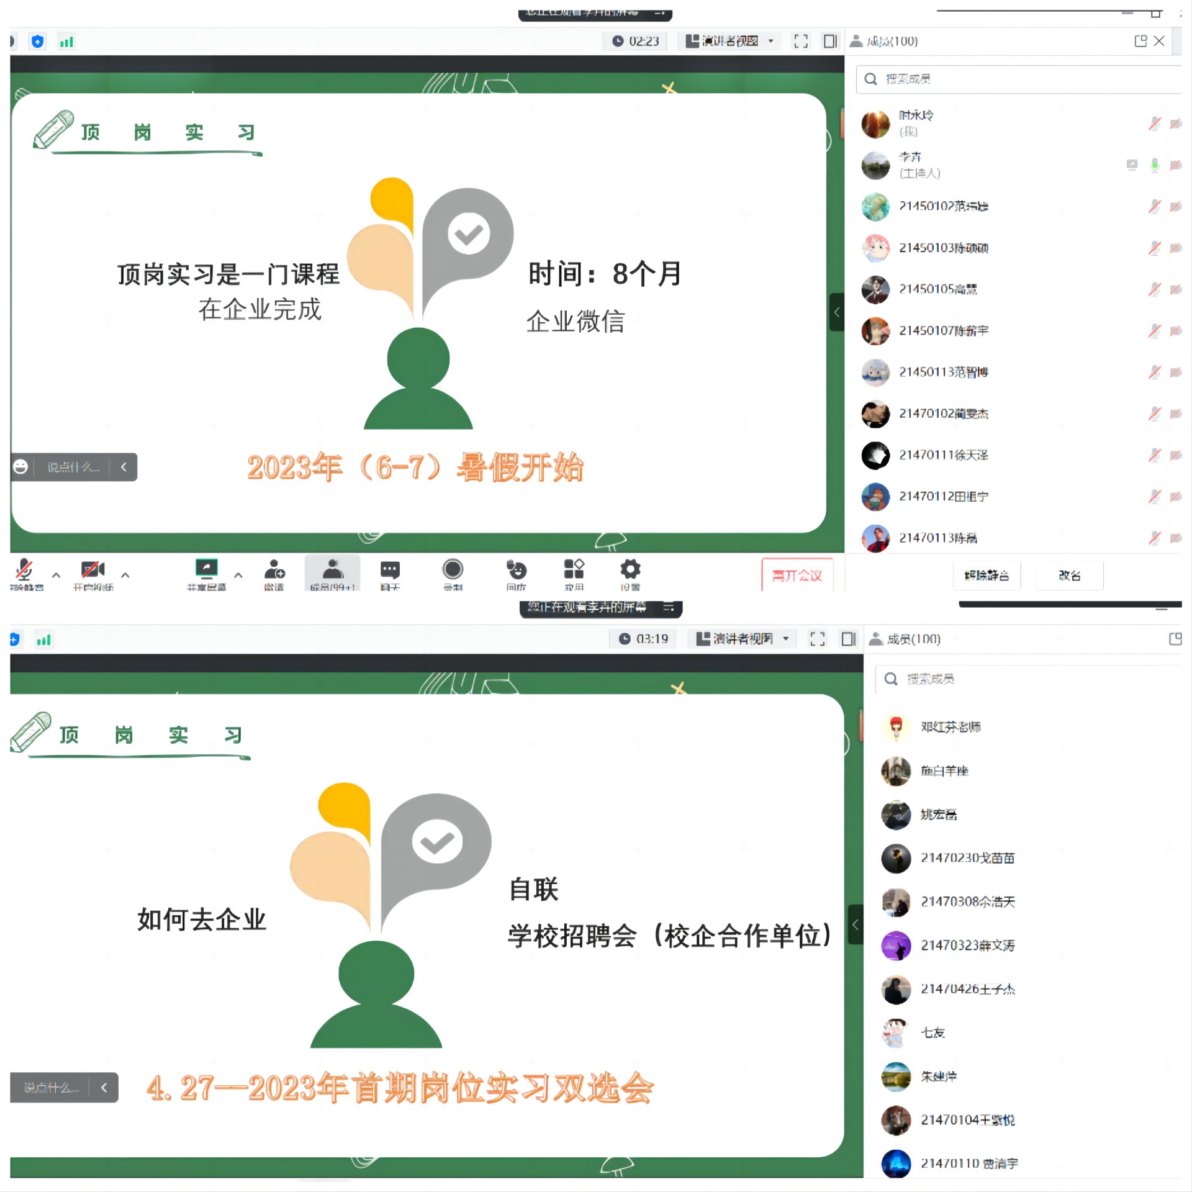Unmute the microphone in meeting toolbar

tap(24, 570)
